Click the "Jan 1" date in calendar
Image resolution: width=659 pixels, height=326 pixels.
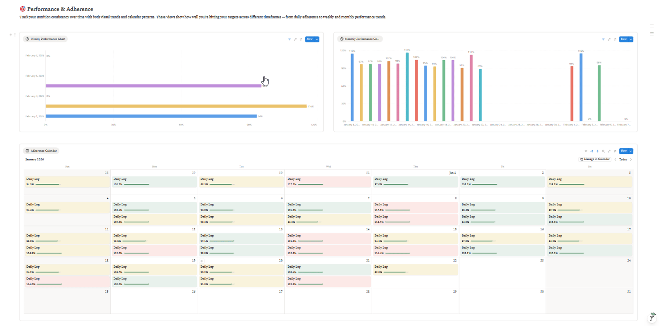pyautogui.click(x=453, y=173)
